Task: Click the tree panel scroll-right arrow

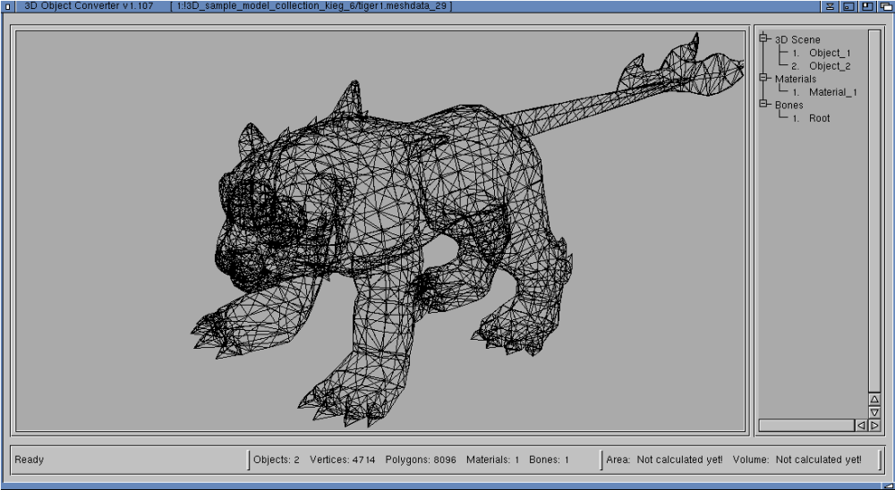Action: pyautogui.click(x=874, y=425)
